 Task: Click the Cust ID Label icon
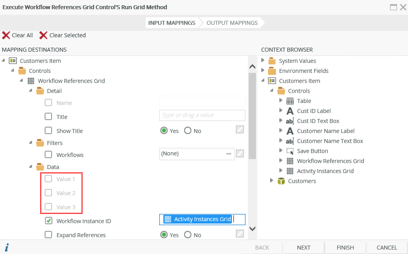click(290, 111)
